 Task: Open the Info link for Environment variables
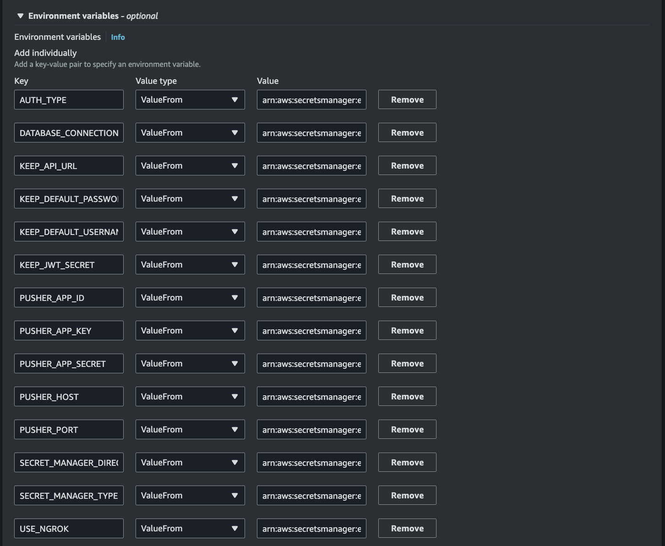[118, 37]
